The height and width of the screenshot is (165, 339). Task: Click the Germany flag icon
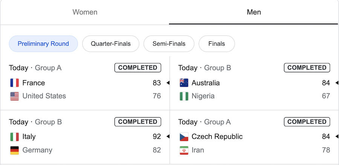[x=14, y=150]
